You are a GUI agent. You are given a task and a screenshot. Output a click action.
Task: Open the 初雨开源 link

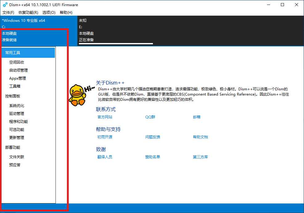tap(105, 137)
